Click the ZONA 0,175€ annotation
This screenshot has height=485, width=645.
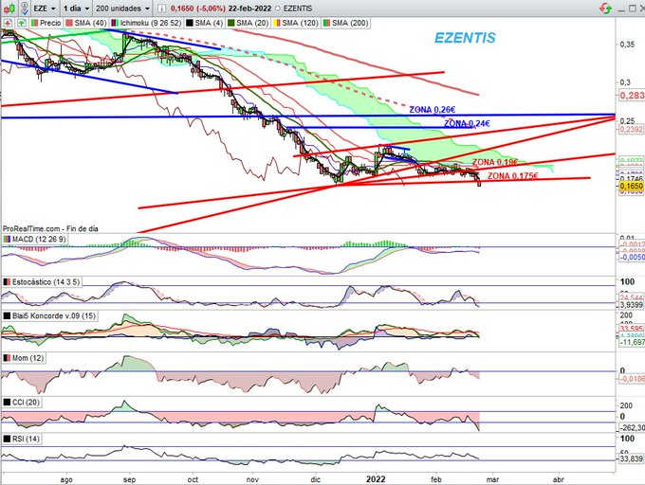[512, 176]
